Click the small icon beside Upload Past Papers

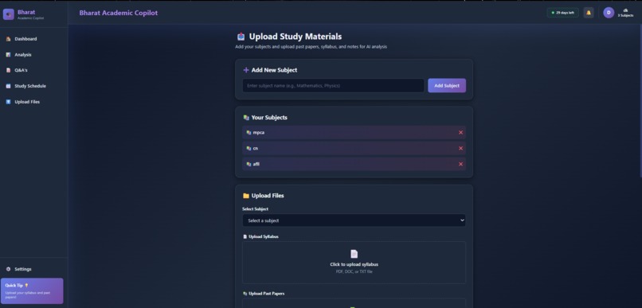(x=245, y=293)
